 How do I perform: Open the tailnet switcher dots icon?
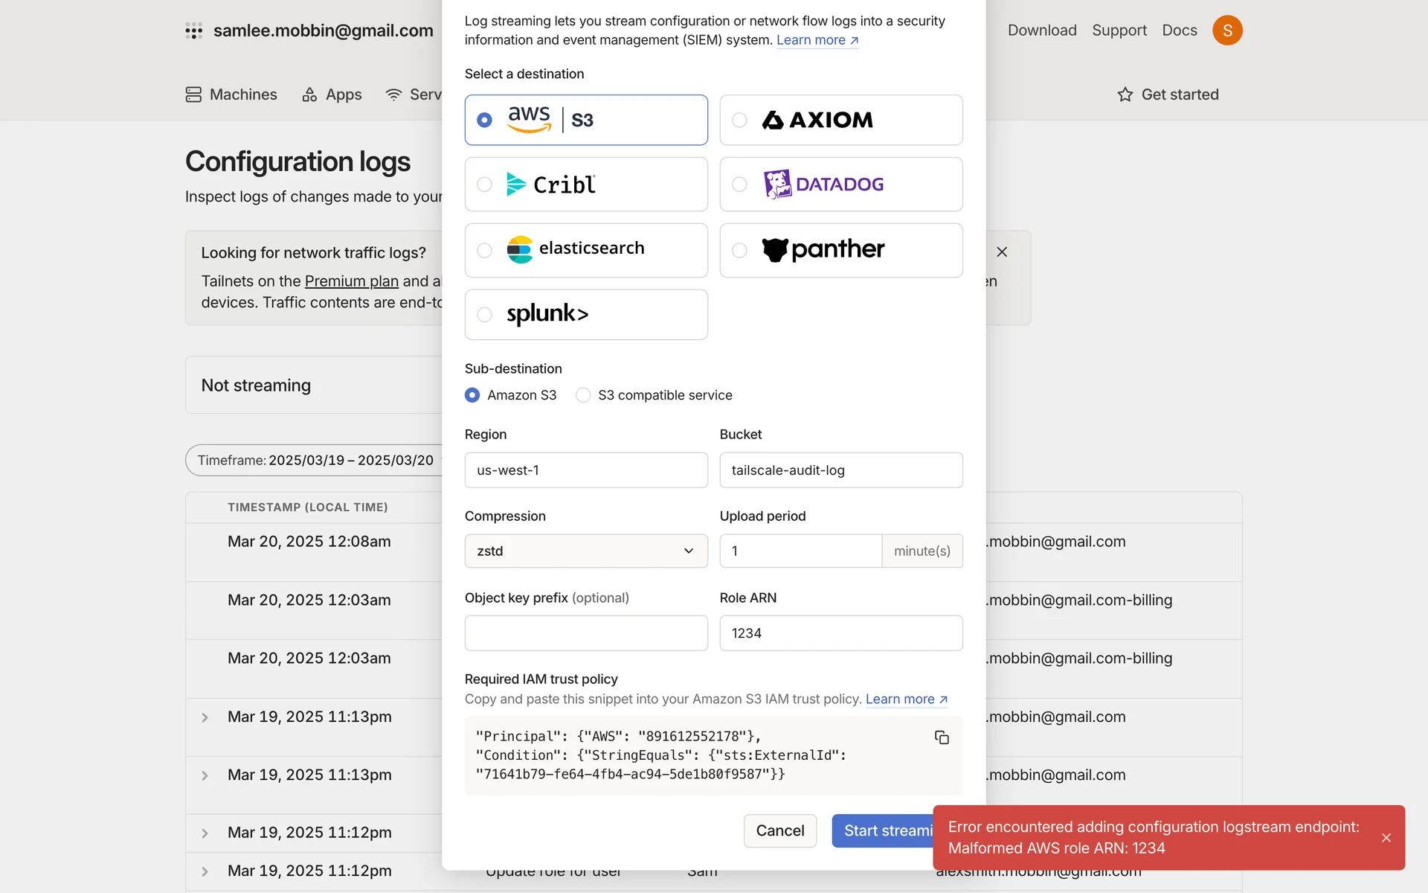pyautogui.click(x=194, y=31)
